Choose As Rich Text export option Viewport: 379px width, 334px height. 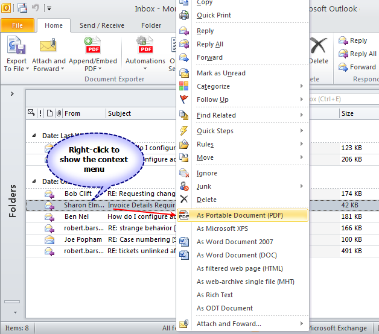[x=243, y=295]
